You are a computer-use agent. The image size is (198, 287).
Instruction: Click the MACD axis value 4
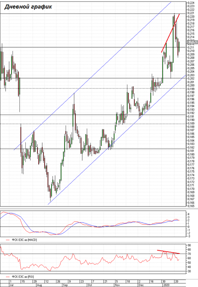188,214
